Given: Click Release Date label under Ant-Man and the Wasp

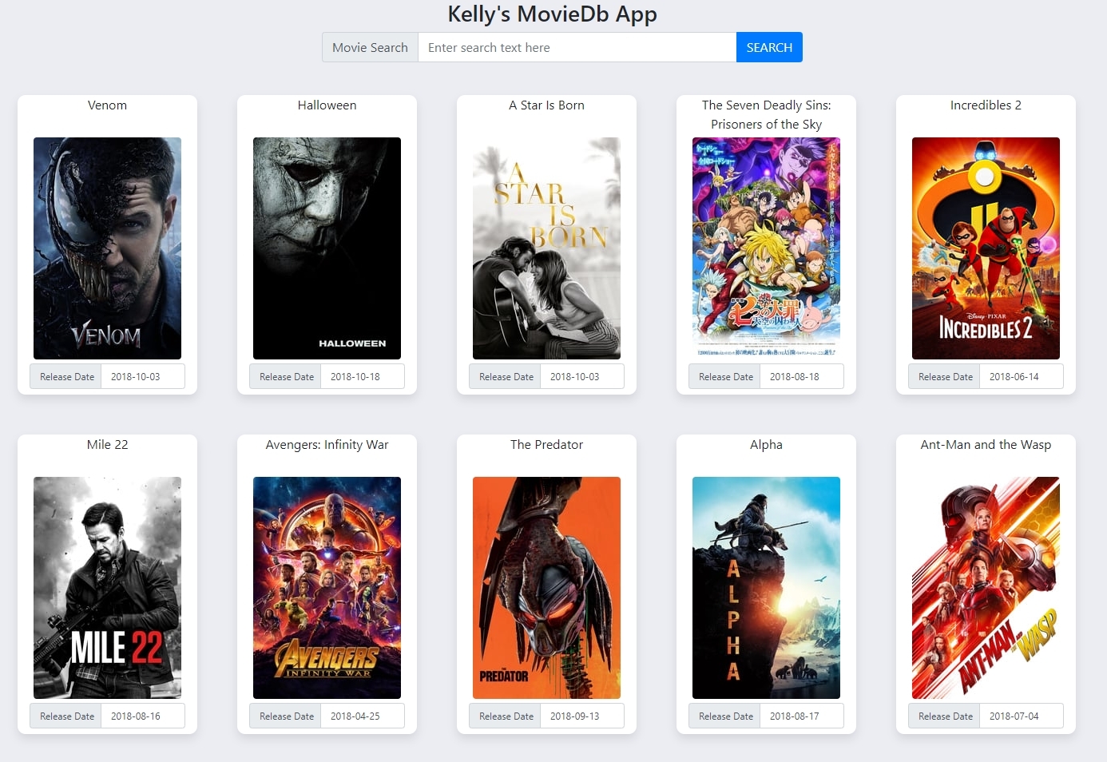Looking at the screenshot, I should (x=945, y=716).
